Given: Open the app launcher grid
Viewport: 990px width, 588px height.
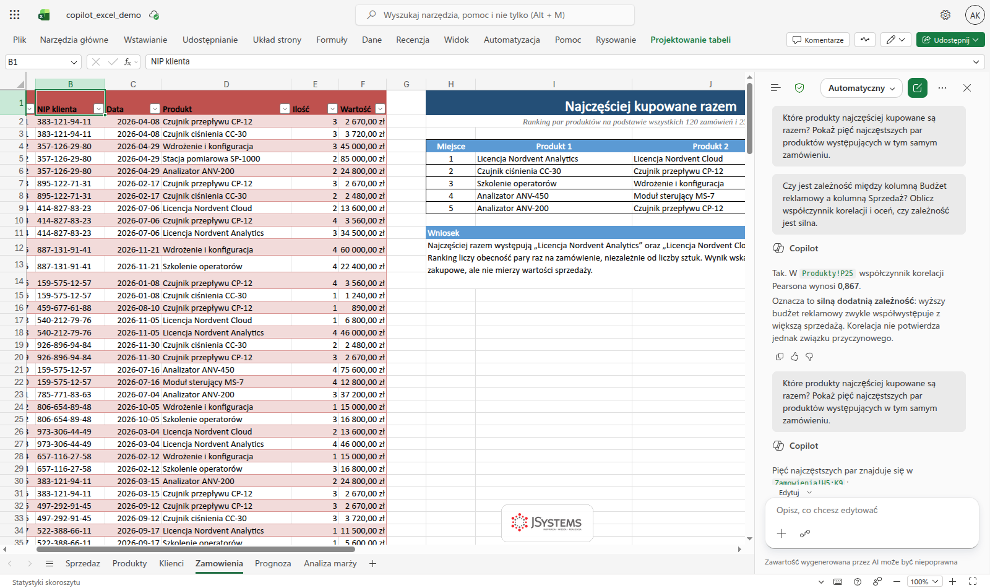Looking at the screenshot, I should tap(15, 15).
